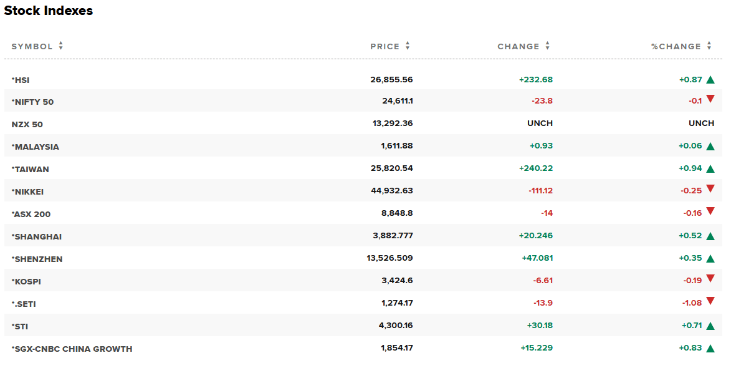
Task: Click the sort arrows beside CHANGE header
Action: [x=548, y=46]
